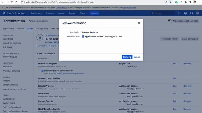This screenshot has width=202, height=113.
Task: Open Workflow schemes in sidebar
Action: [x=11, y=71]
